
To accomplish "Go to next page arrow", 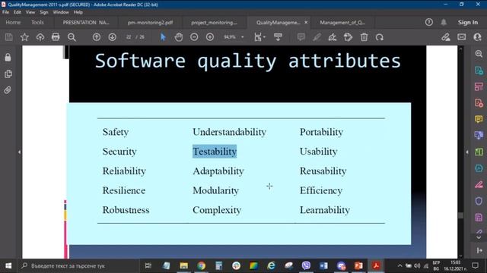I will tap(112, 37).
